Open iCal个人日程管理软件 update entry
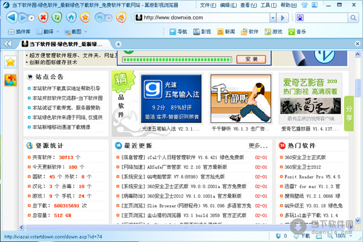This screenshot has width=363, height=242. [x=183, y=157]
